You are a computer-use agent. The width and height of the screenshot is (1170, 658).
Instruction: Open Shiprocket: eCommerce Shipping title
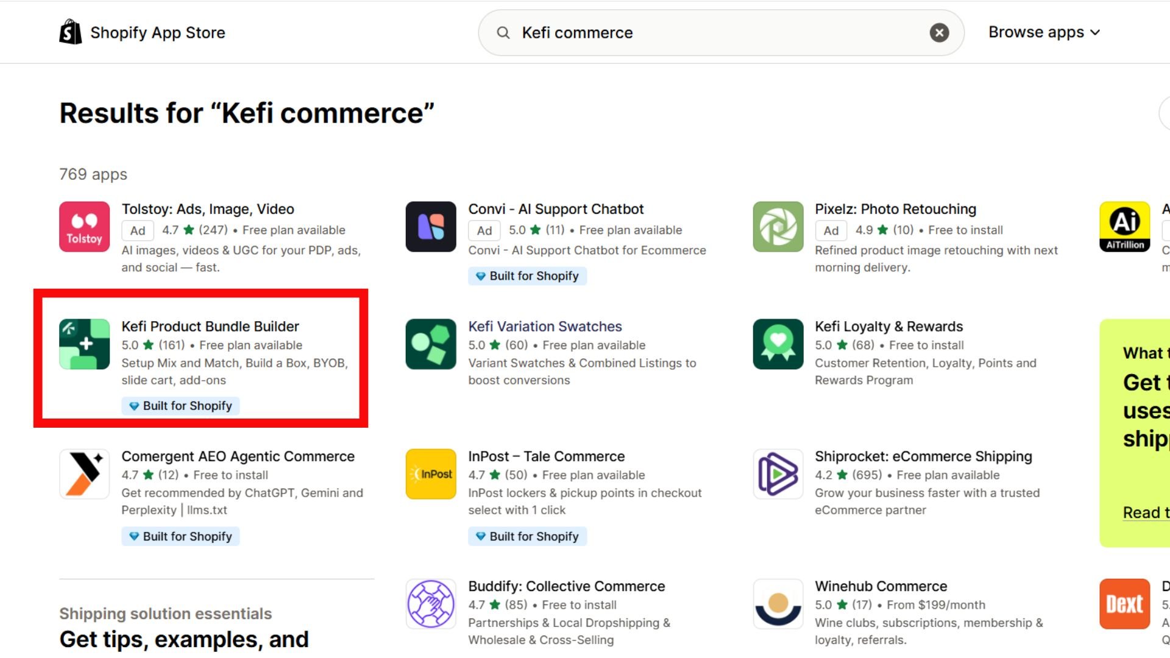923,456
